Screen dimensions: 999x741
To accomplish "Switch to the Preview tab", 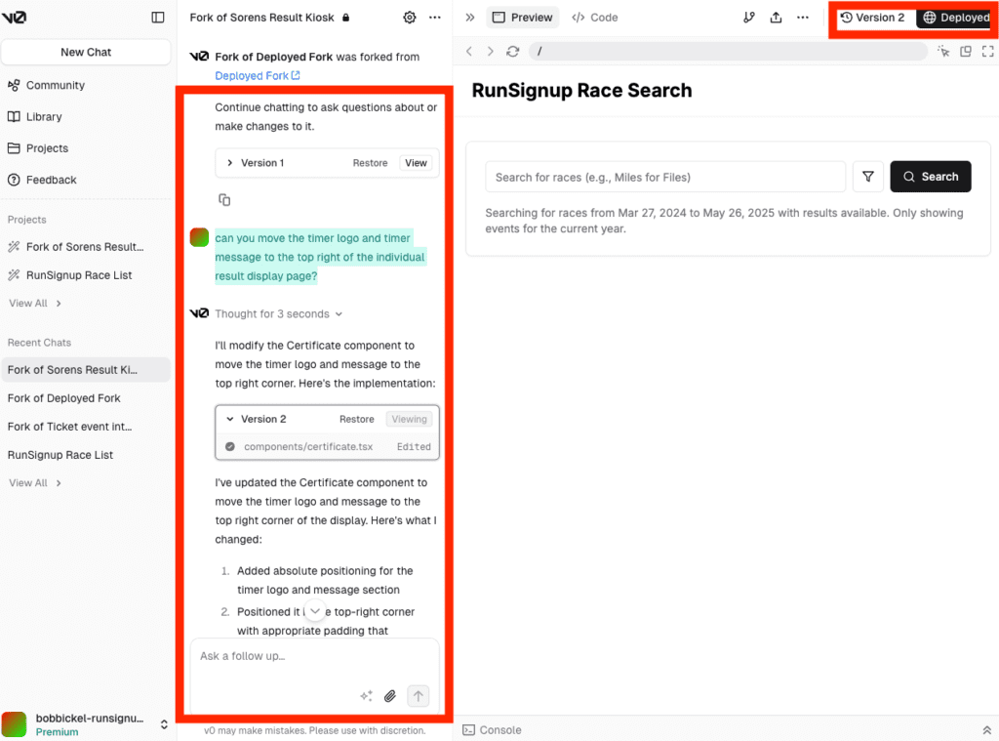I will coord(523,18).
